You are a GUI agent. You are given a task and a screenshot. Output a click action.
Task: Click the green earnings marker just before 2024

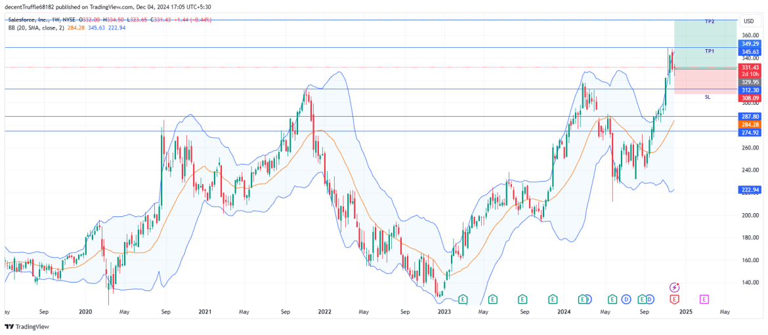552,300
